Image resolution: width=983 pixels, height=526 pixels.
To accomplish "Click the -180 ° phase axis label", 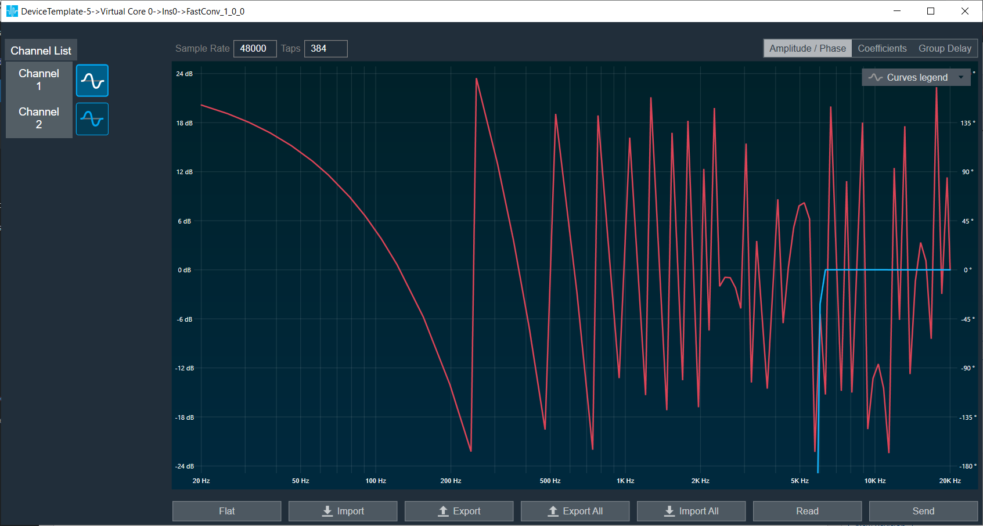I will (x=968, y=466).
